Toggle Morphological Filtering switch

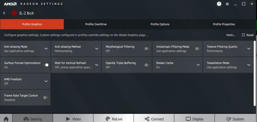pyautogui.click(x=147, y=49)
